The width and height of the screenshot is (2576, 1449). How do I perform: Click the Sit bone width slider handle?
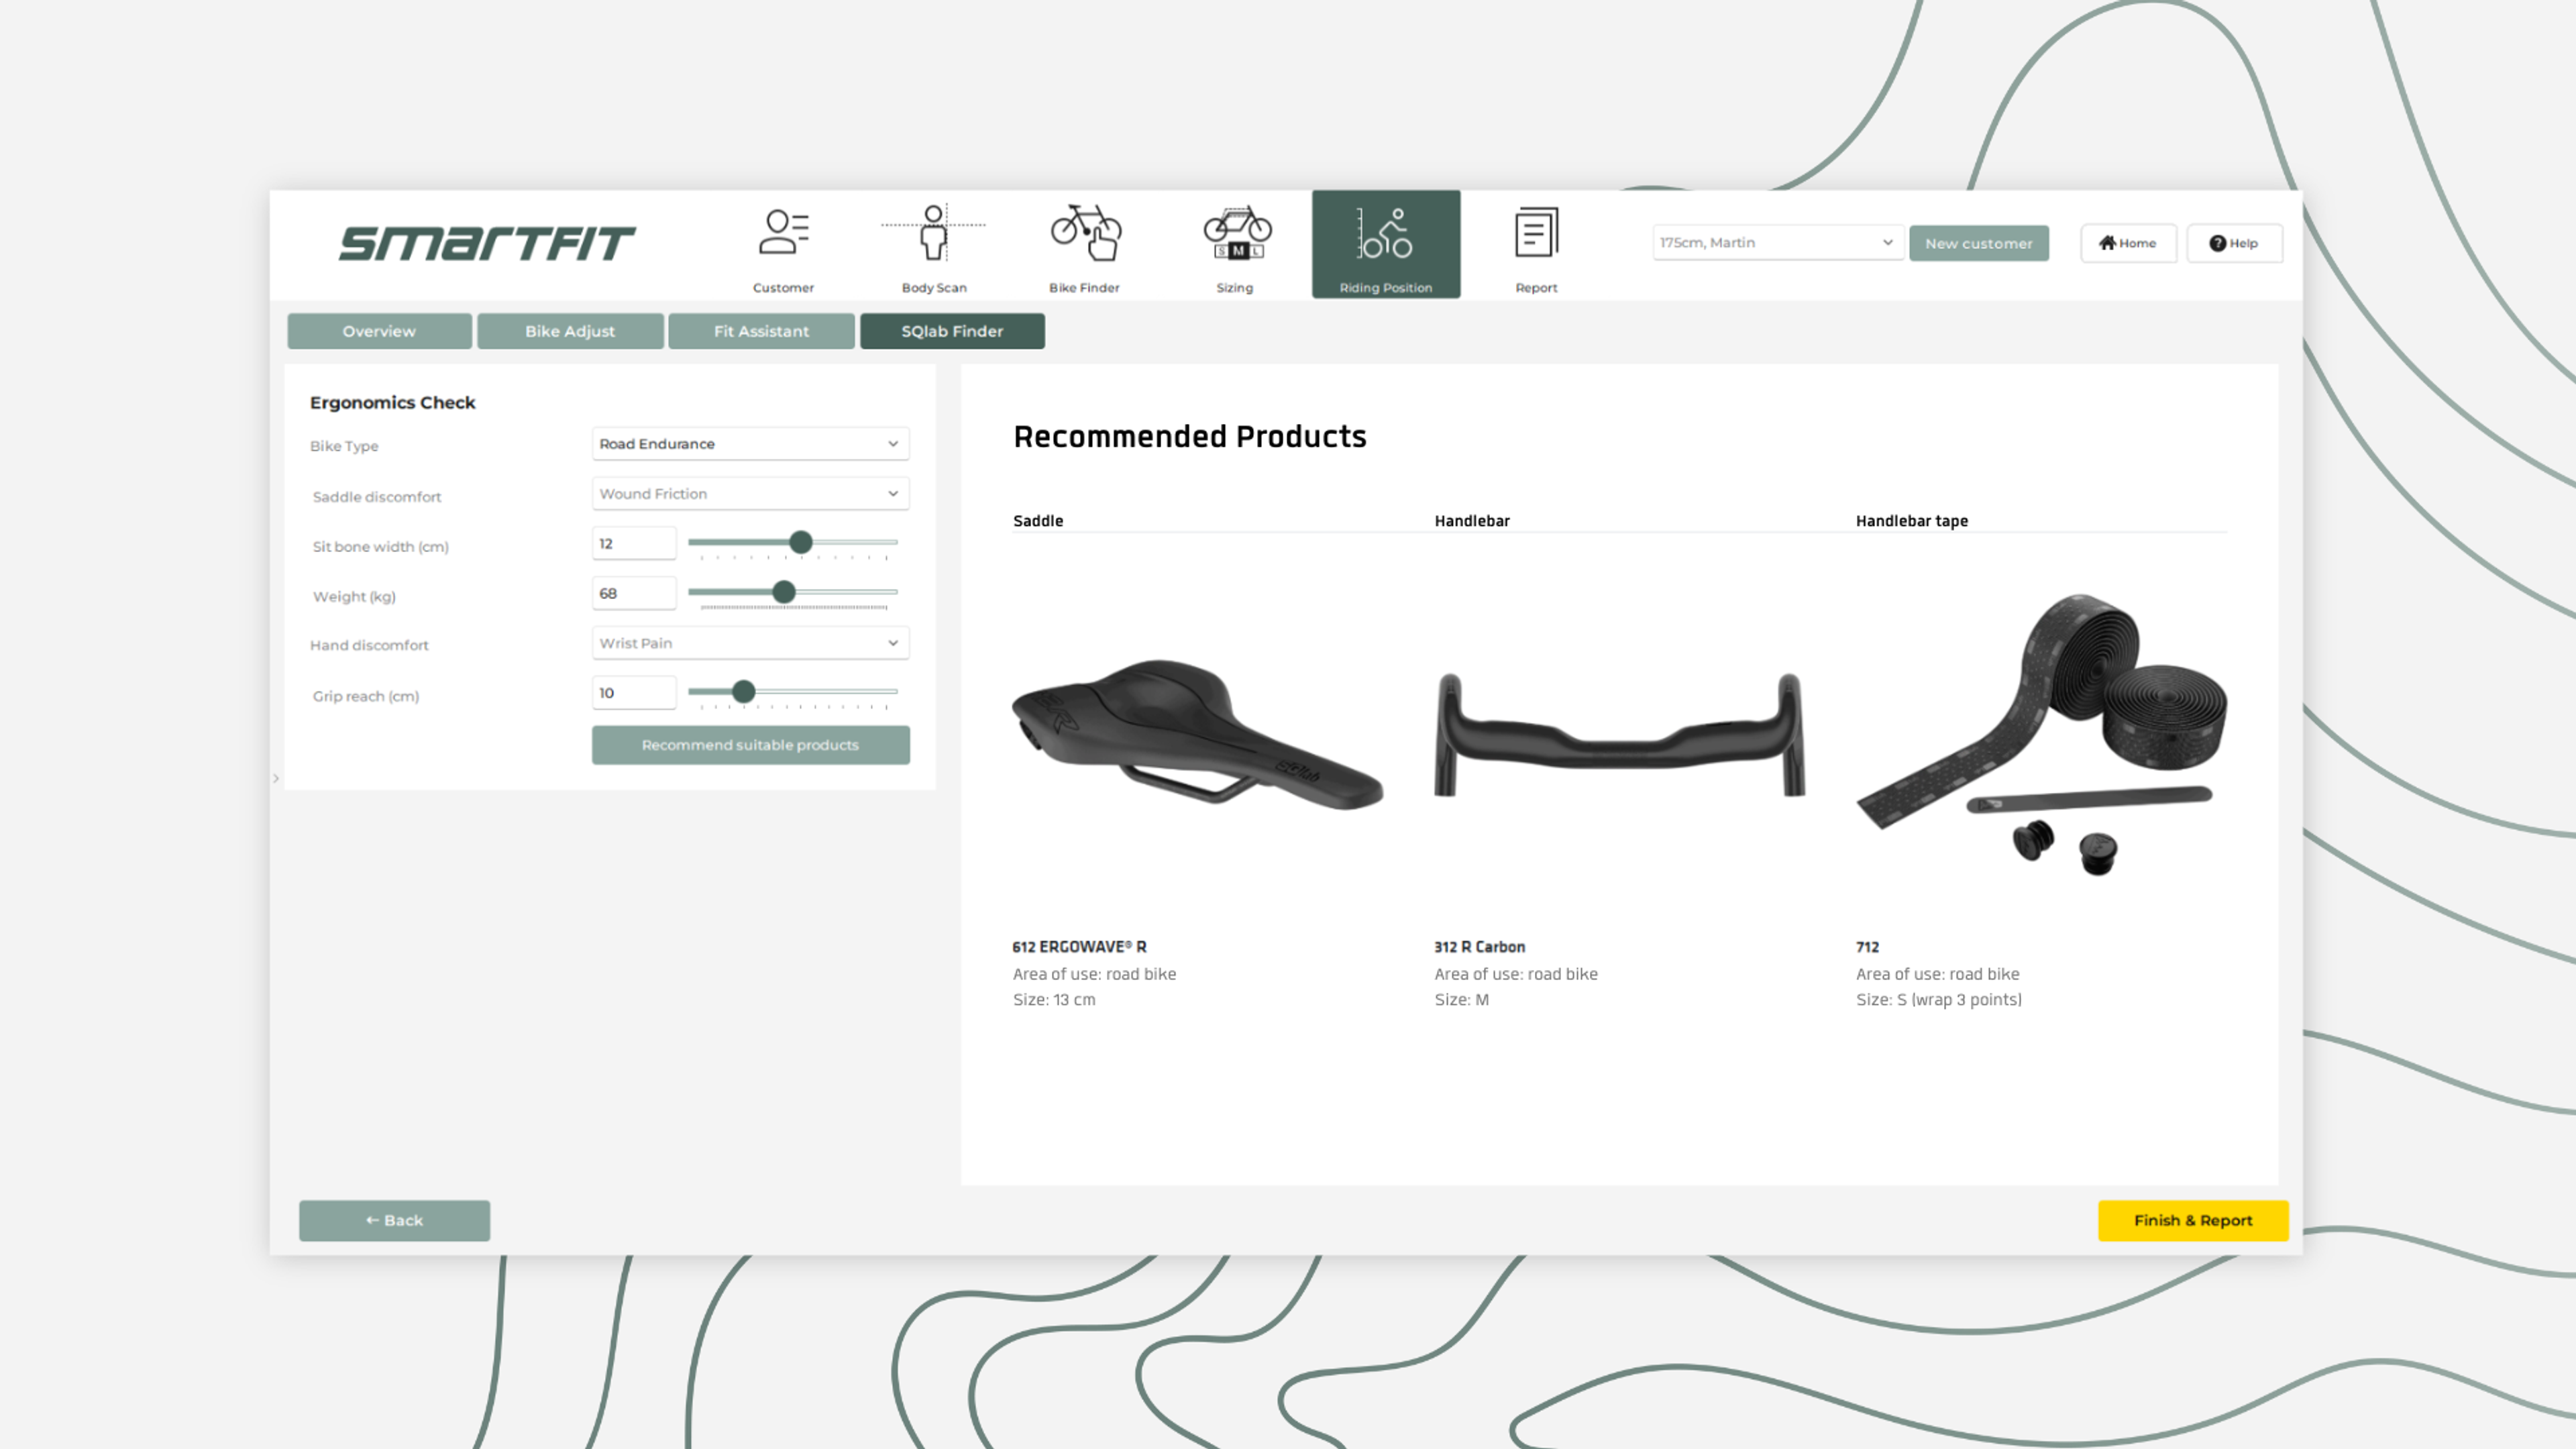(800, 542)
